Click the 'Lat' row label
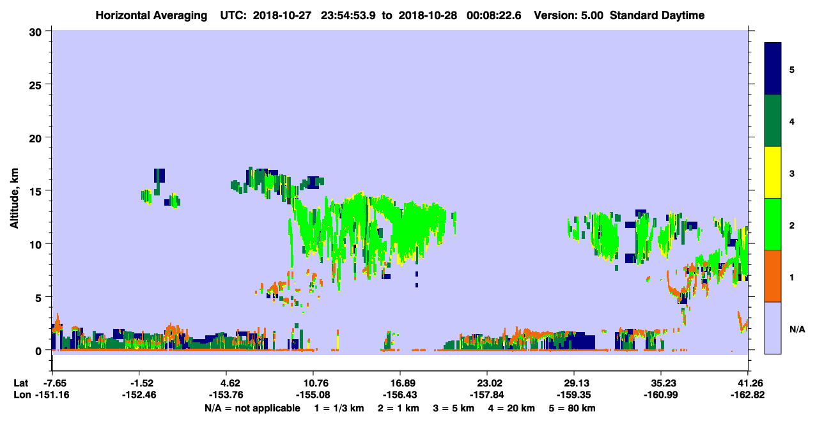Viewport: 831px width, 426px height. [20, 383]
